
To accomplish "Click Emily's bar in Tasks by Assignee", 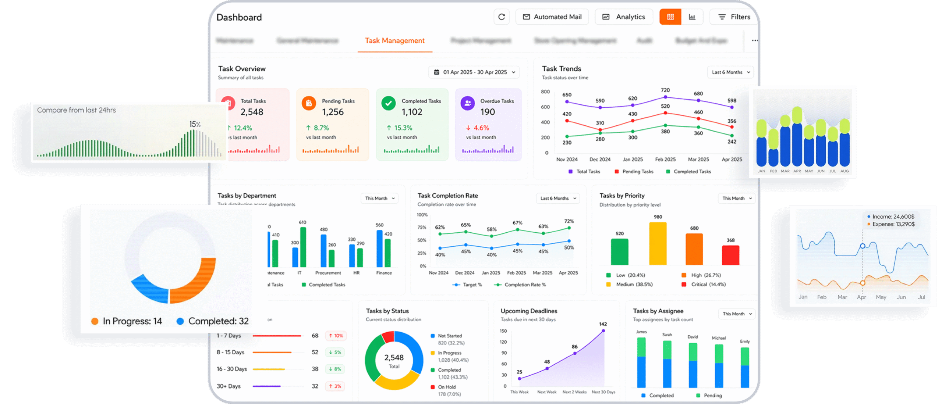I will click(x=744, y=367).
